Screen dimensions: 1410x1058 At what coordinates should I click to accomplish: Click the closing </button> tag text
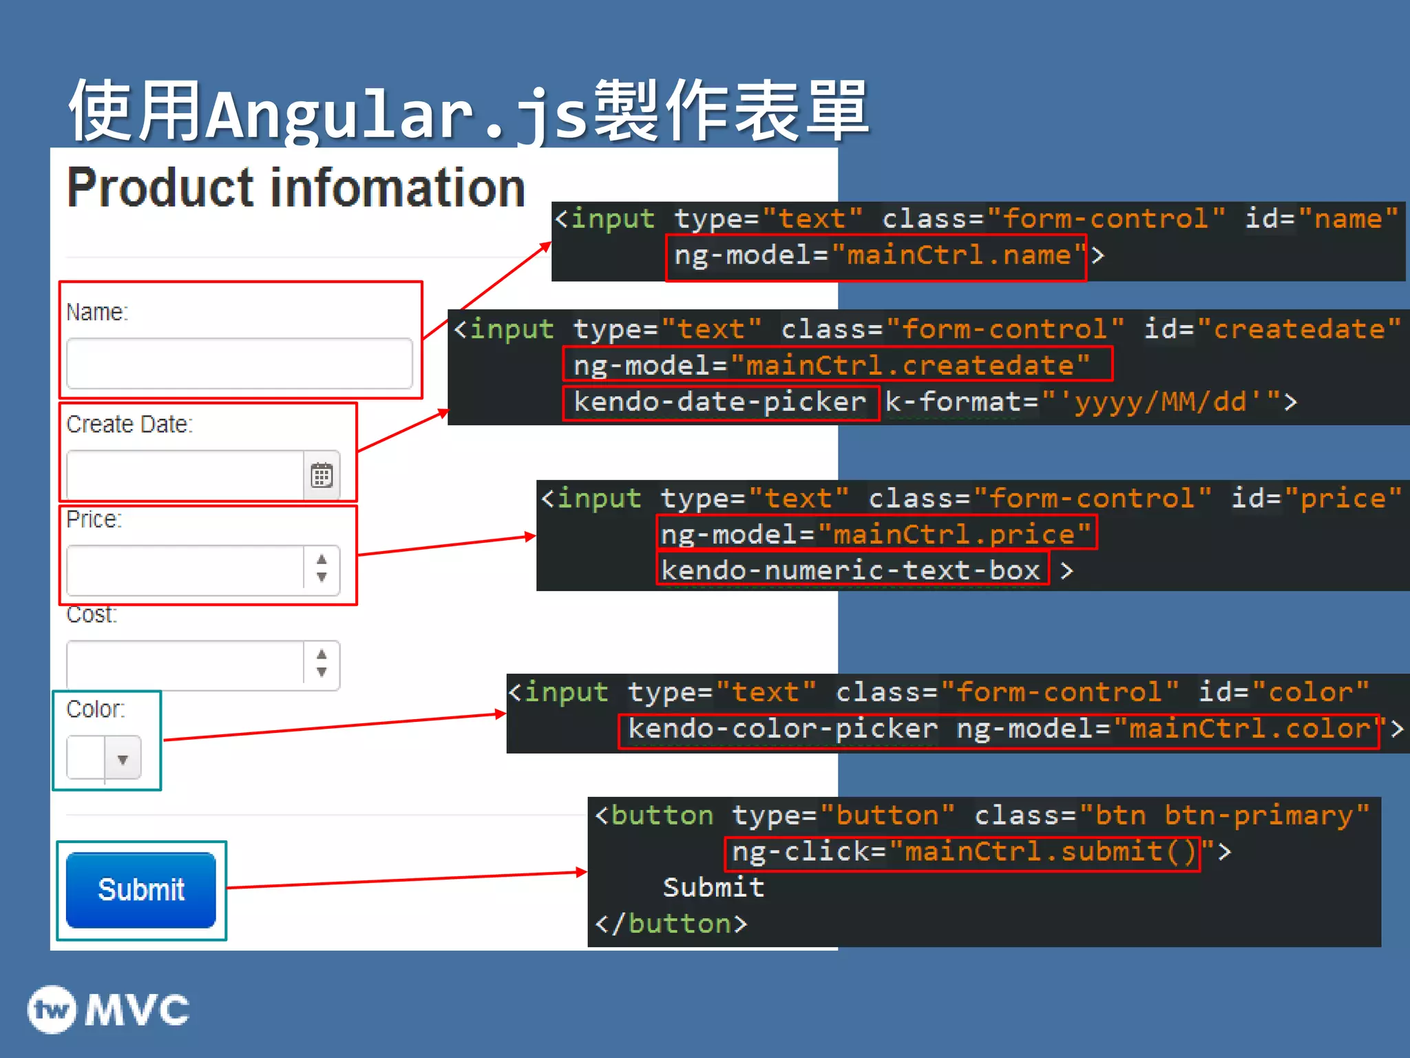tap(671, 924)
